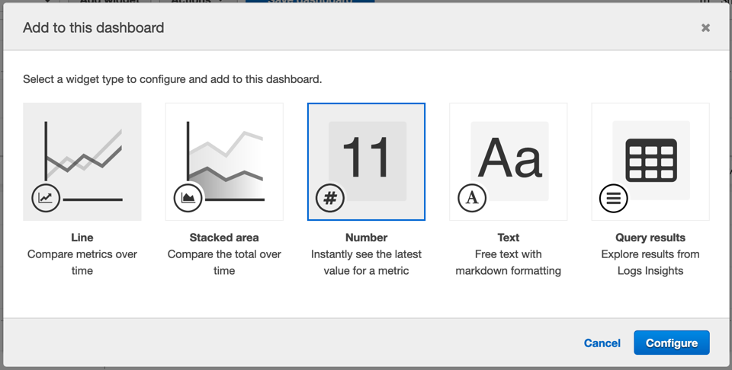This screenshot has width=732, height=370.
Task: Click the hash number badge icon
Action: [x=330, y=199]
